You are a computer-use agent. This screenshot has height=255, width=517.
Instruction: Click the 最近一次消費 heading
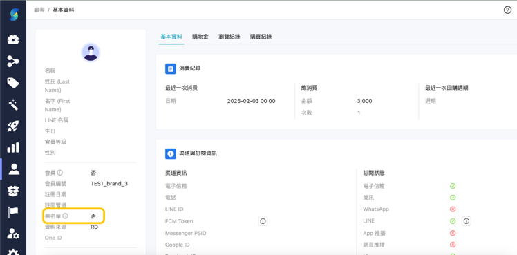(x=181, y=88)
